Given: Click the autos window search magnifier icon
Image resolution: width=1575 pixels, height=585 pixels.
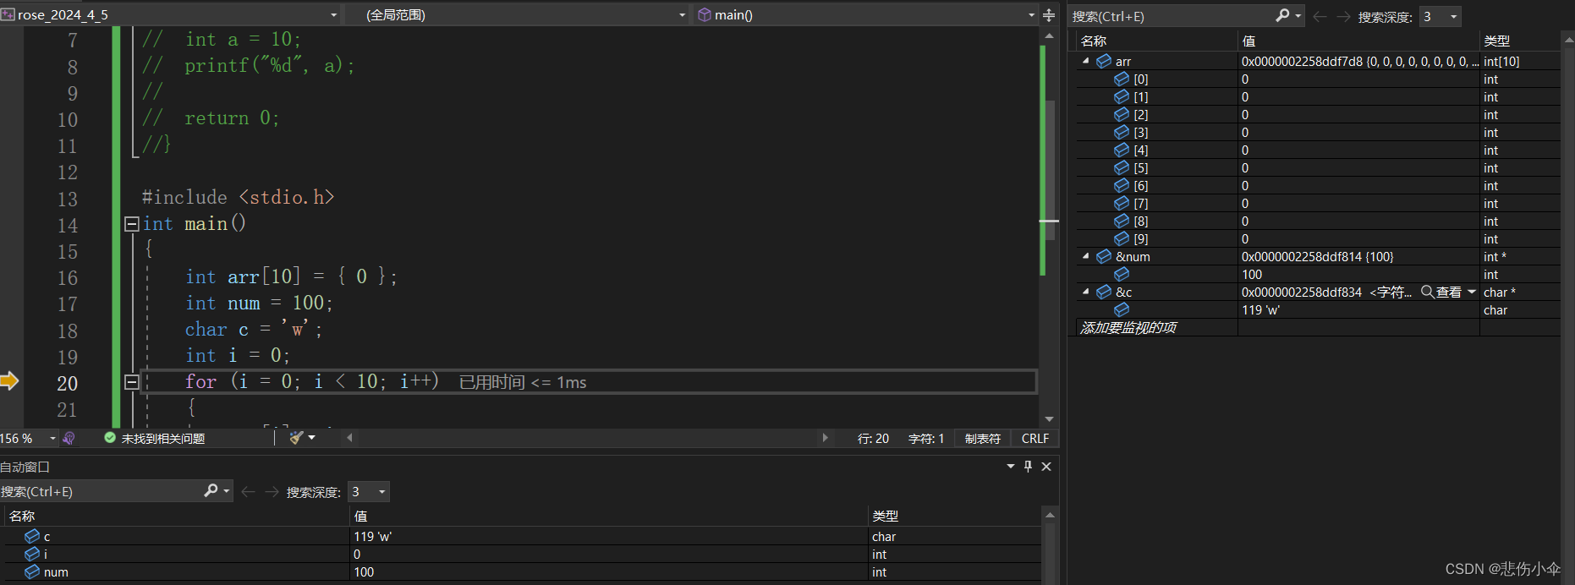Looking at the screenshot, I should pyautogui.click(x=211, y=490).
